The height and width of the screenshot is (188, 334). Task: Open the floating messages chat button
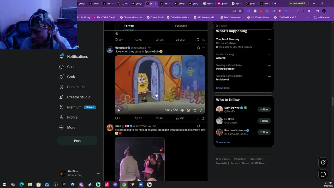[323, 174]
